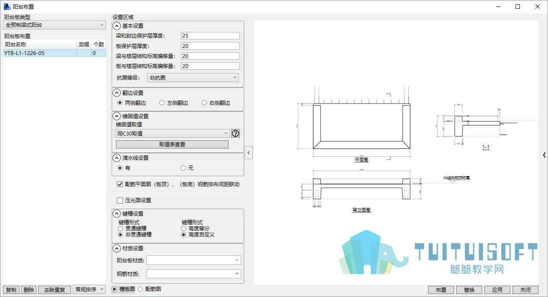
Task: Open 钢筋材质 dropdown
Action: tap(193, 274)
